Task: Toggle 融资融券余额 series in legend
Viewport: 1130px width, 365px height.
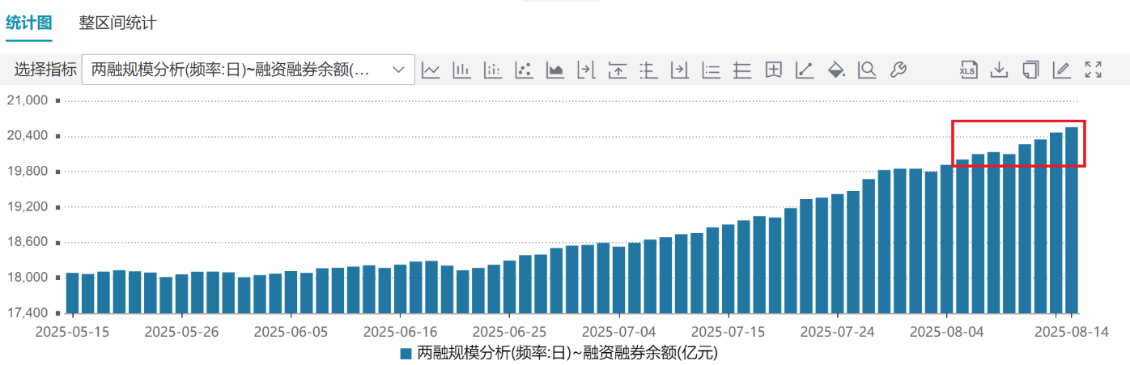Action: (559, 353)
